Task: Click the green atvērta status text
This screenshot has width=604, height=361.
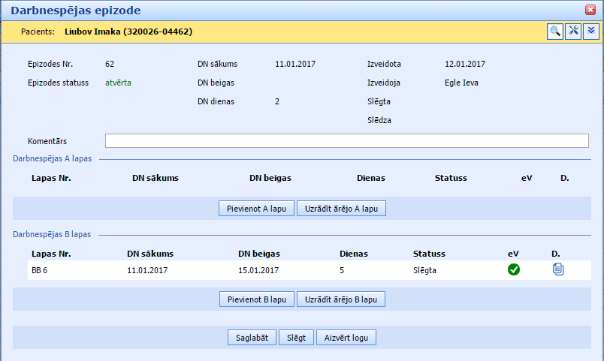Action: coord(119,83)
